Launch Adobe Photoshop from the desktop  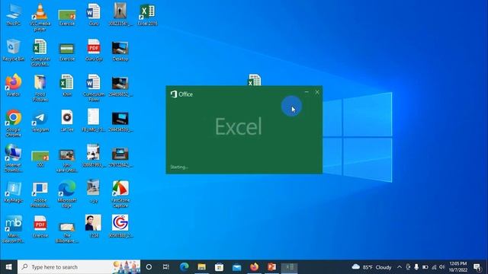[x=40, y=194]
